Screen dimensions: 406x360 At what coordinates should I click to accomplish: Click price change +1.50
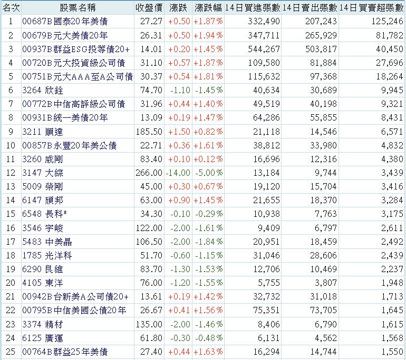tap(179, 132)
